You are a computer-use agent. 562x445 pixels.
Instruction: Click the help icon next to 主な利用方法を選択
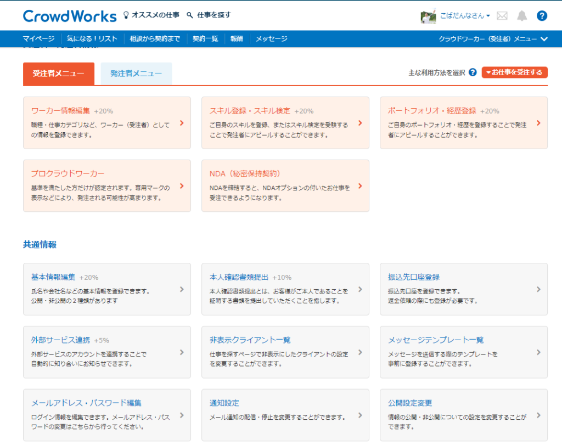[473, 72]
